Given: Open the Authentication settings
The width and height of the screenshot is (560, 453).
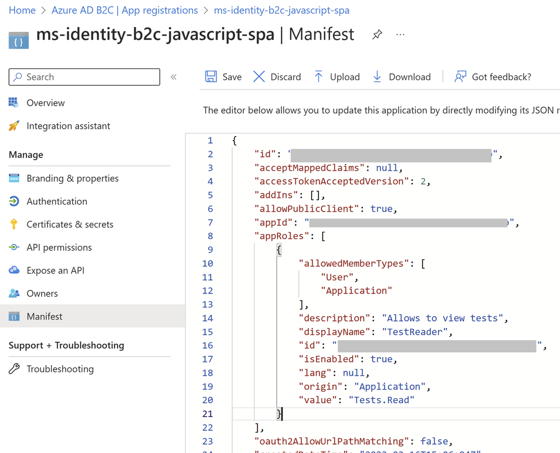Looking at the screenshot, I should 57,201.
